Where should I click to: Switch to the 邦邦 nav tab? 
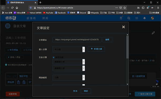45,18
